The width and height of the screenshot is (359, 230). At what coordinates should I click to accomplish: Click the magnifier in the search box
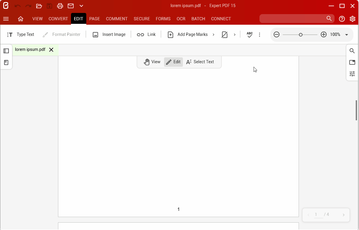tap(329, 19)
